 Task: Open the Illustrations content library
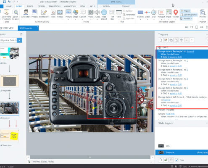[44, 13]
